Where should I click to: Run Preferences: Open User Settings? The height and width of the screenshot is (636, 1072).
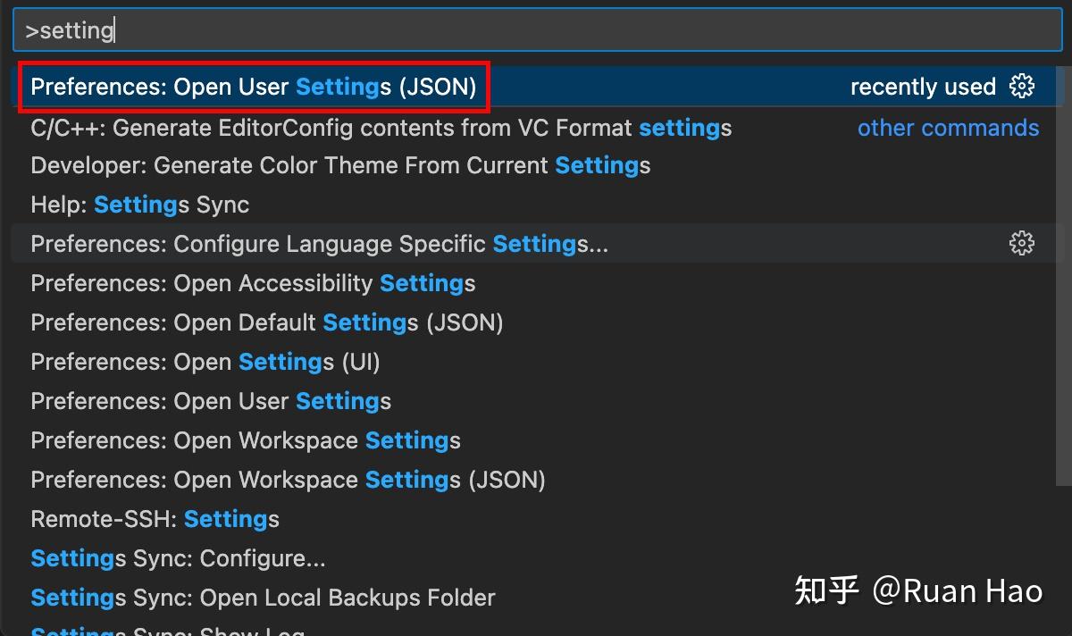(210, 401)
